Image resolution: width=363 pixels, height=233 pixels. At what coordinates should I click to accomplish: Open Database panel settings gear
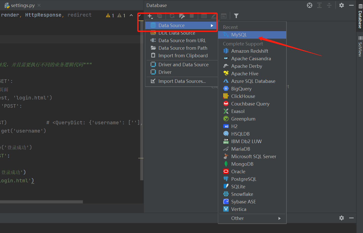point(342,5)
